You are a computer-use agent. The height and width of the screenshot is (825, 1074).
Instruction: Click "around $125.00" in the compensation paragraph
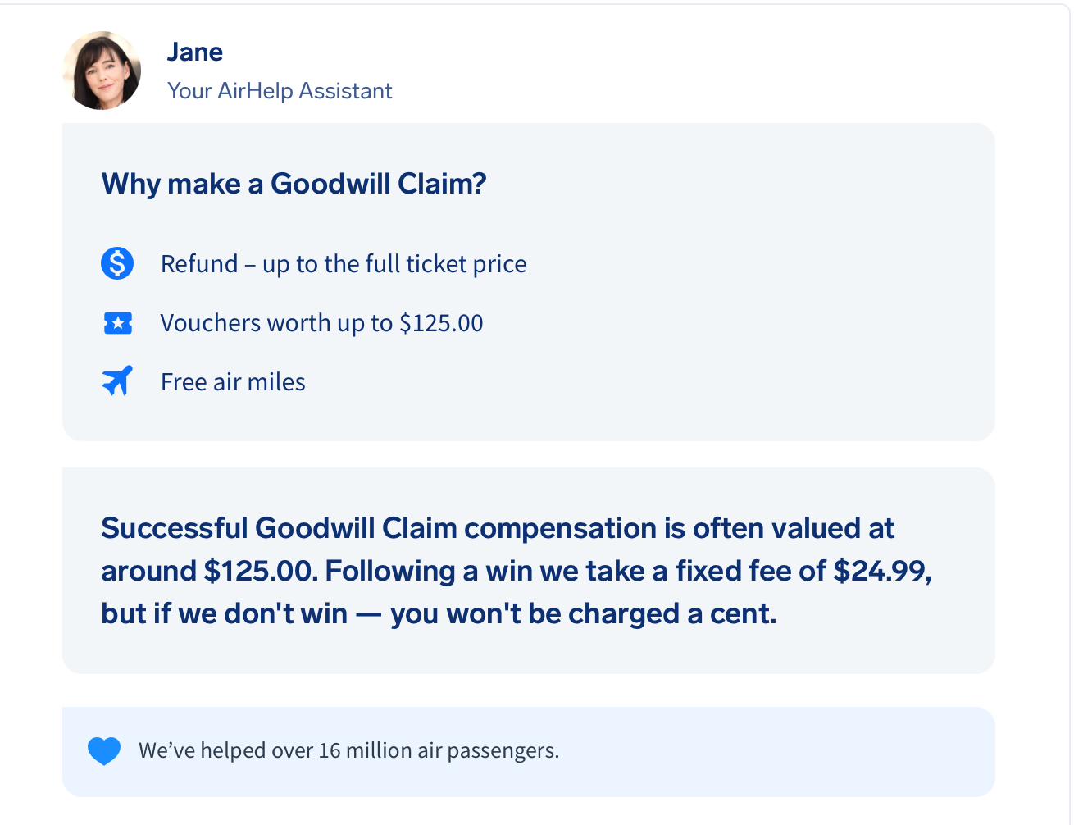click(x=208, y=571)
